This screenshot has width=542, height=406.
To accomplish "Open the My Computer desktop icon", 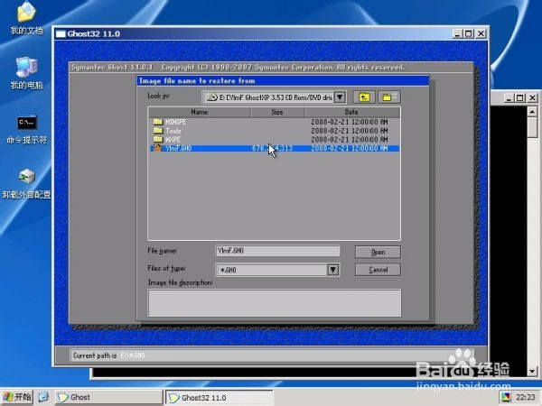I will (26, 73).
